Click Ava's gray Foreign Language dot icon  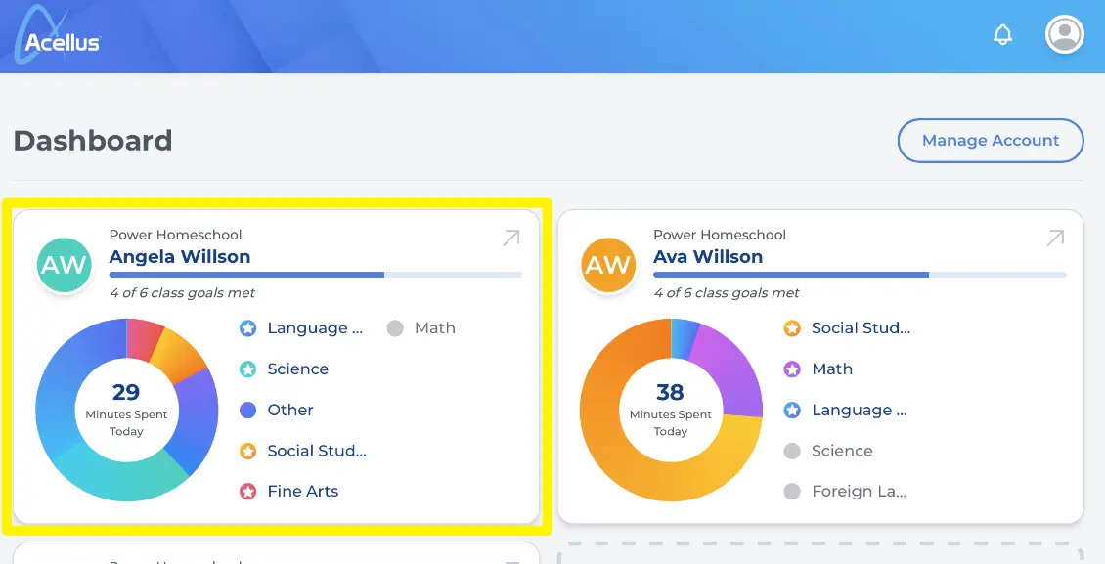[792, 492]
